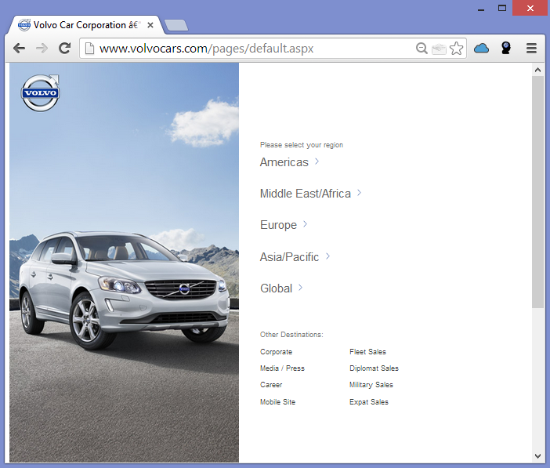The height and width of the screenshot is (468, 550).
Task: Expand the chevron next to Americas
Action: 317,161
